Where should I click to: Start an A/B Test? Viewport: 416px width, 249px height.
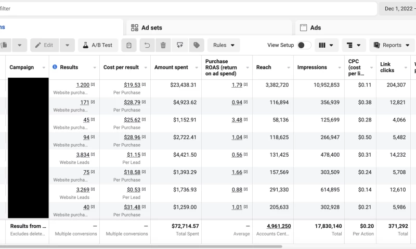tap(98, 45)
